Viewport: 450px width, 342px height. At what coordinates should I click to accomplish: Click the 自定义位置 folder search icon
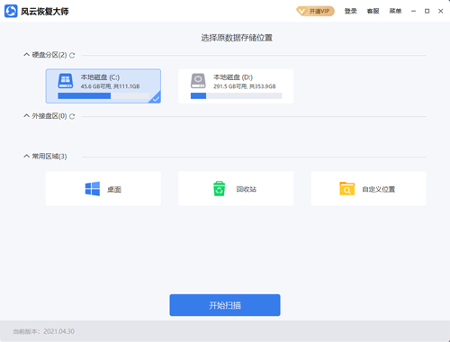346,189
